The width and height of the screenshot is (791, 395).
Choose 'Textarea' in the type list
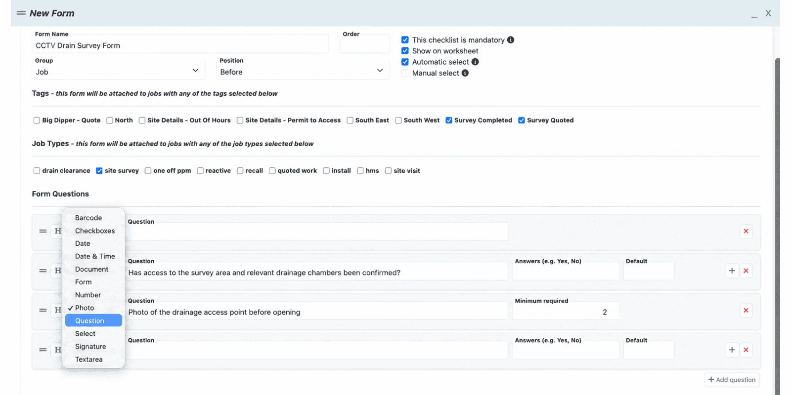(93, 359)
